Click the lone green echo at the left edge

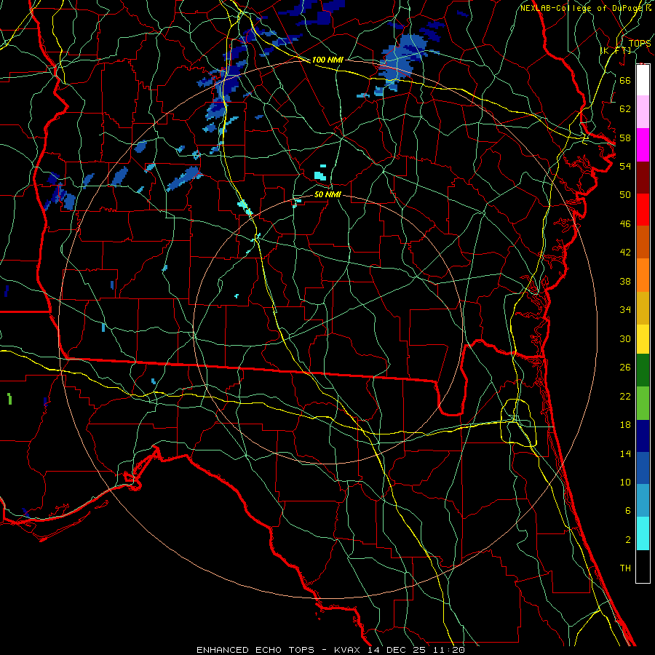click(x=9, y=399)
